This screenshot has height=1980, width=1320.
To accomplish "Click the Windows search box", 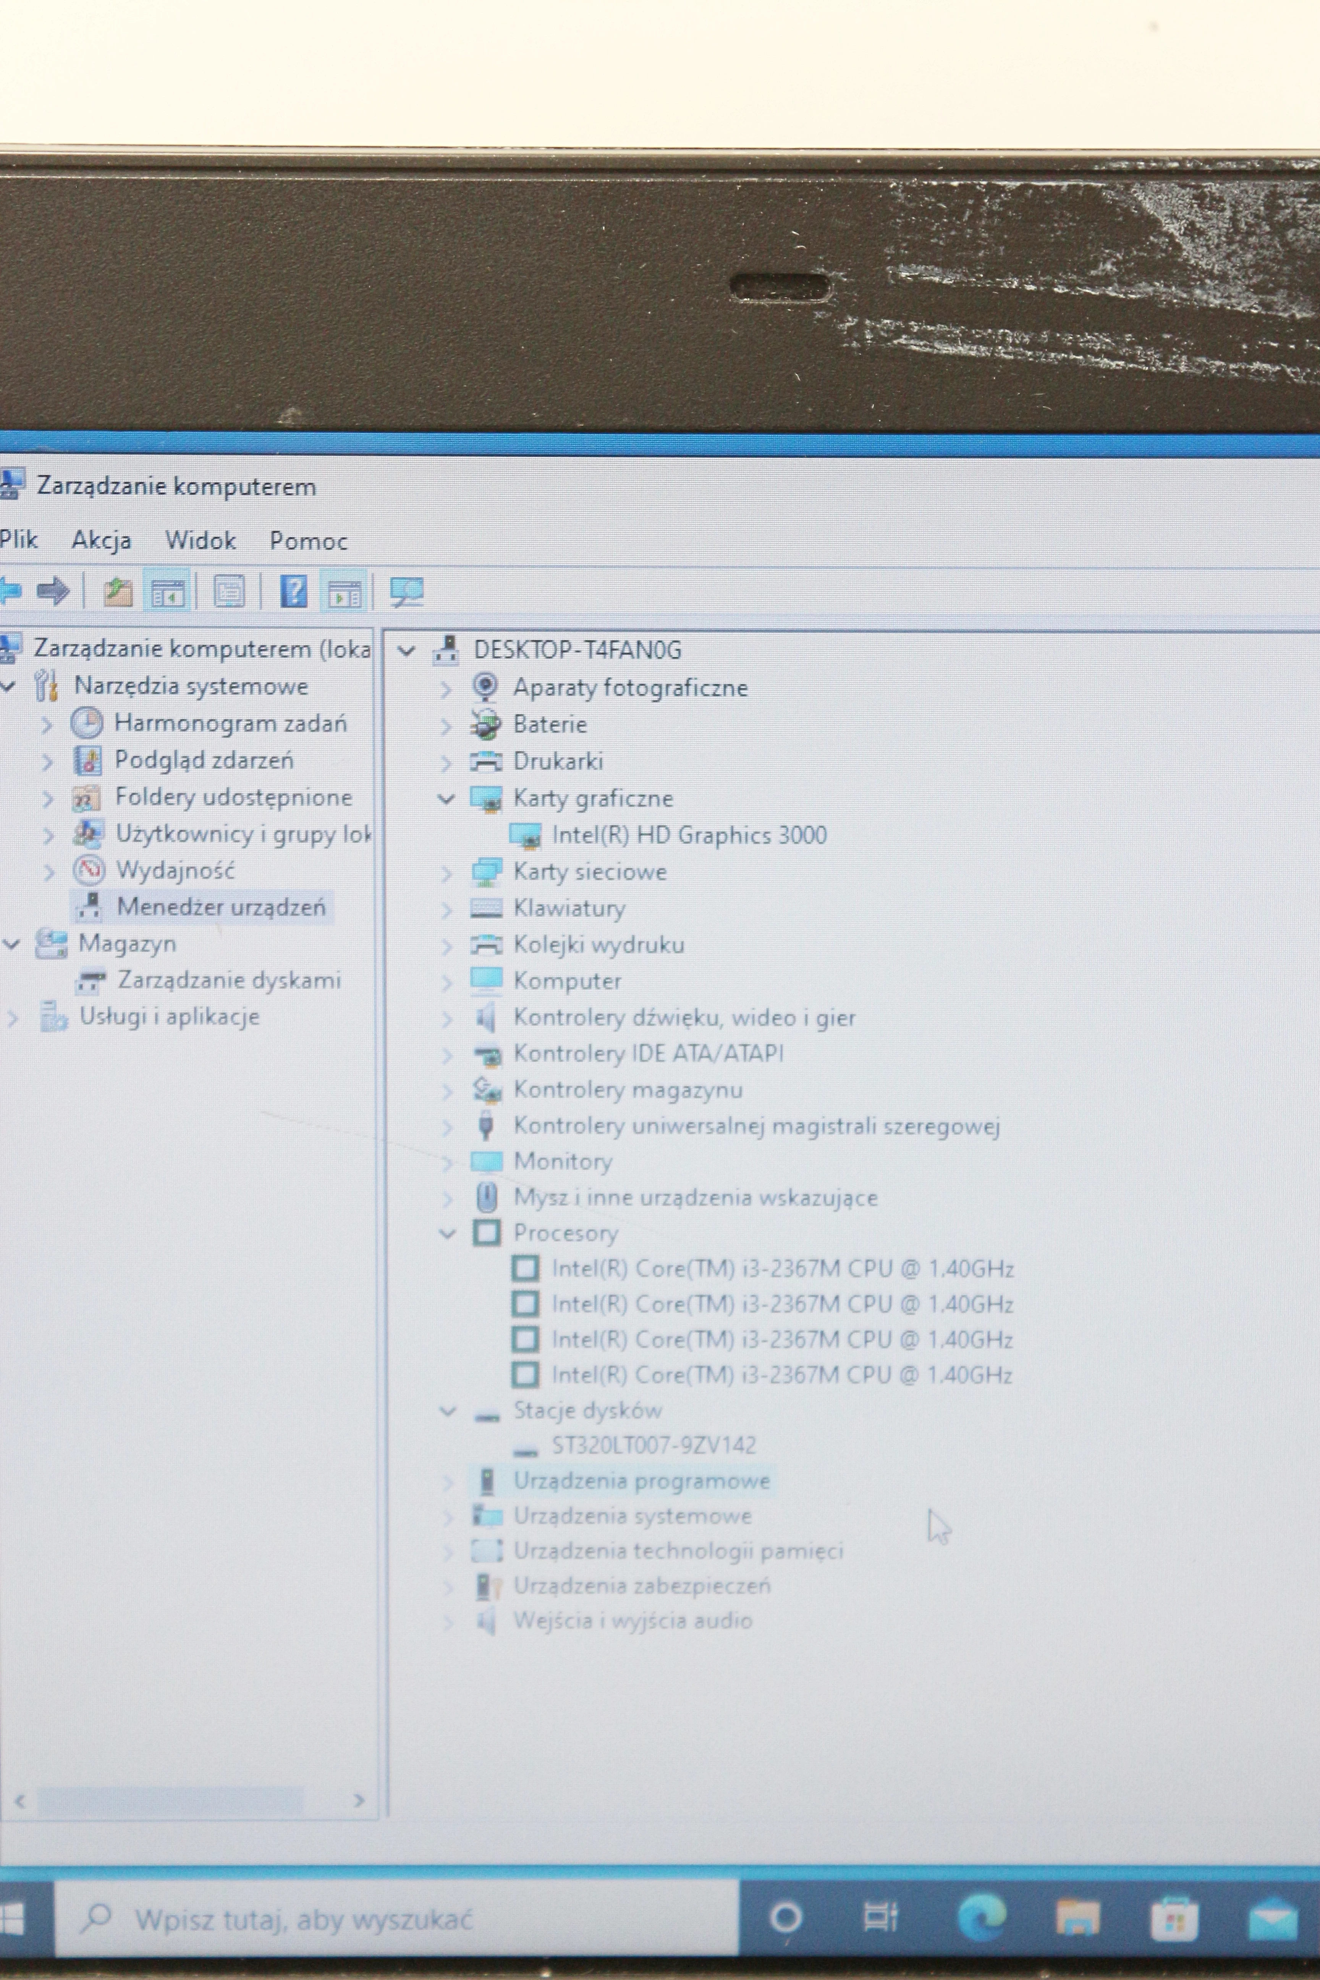I will 396,1919.
